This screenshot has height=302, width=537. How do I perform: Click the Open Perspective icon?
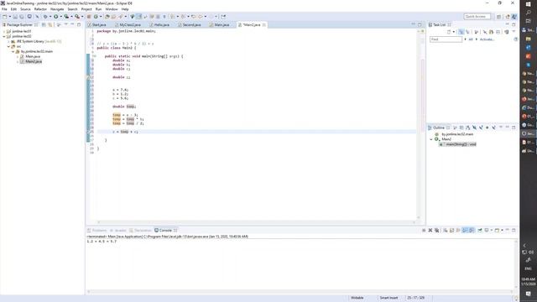(499, 17)
